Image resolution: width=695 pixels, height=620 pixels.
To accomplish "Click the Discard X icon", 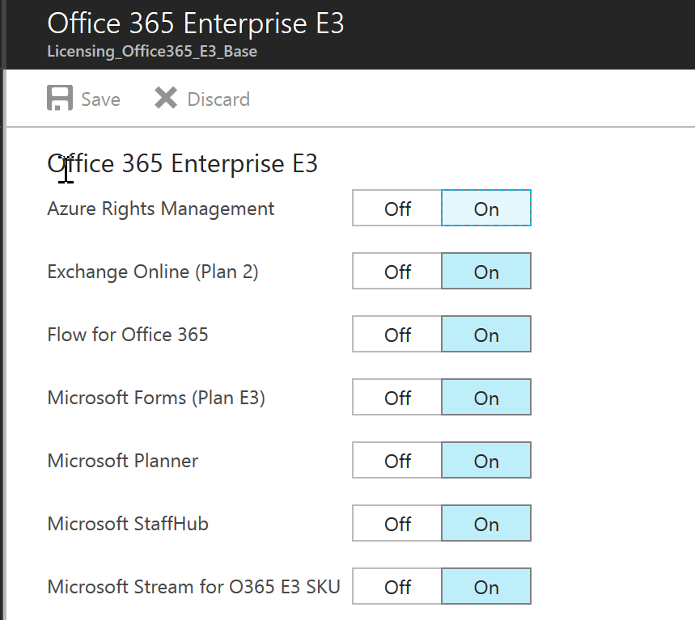I will coord(165,97).
